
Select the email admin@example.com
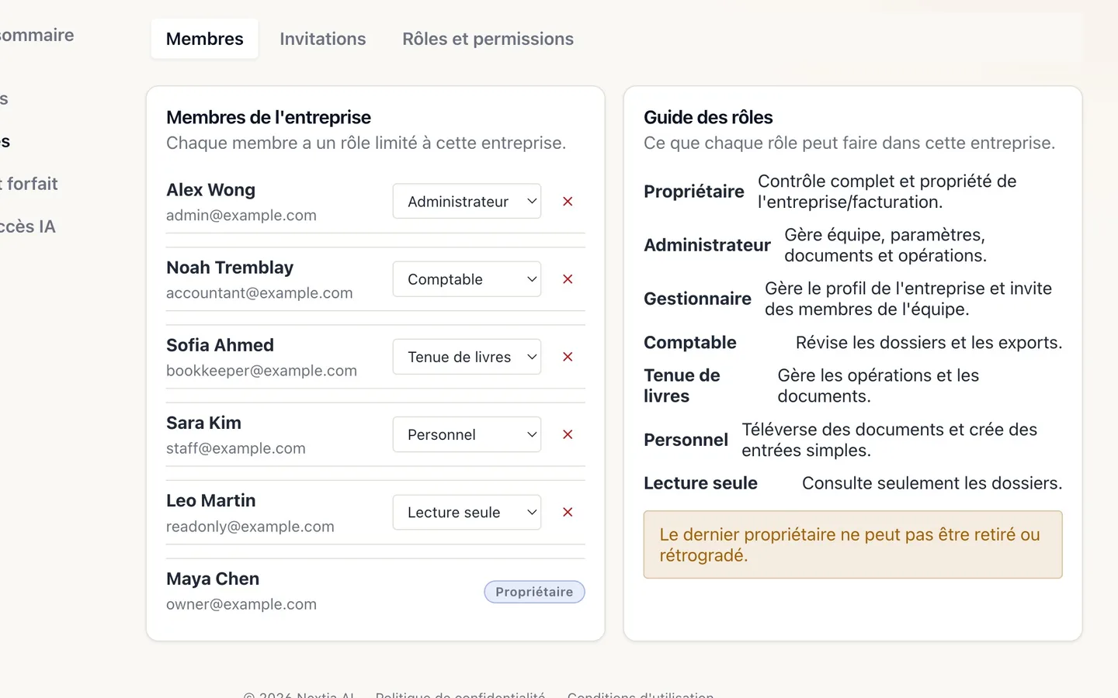click(241, 216)
